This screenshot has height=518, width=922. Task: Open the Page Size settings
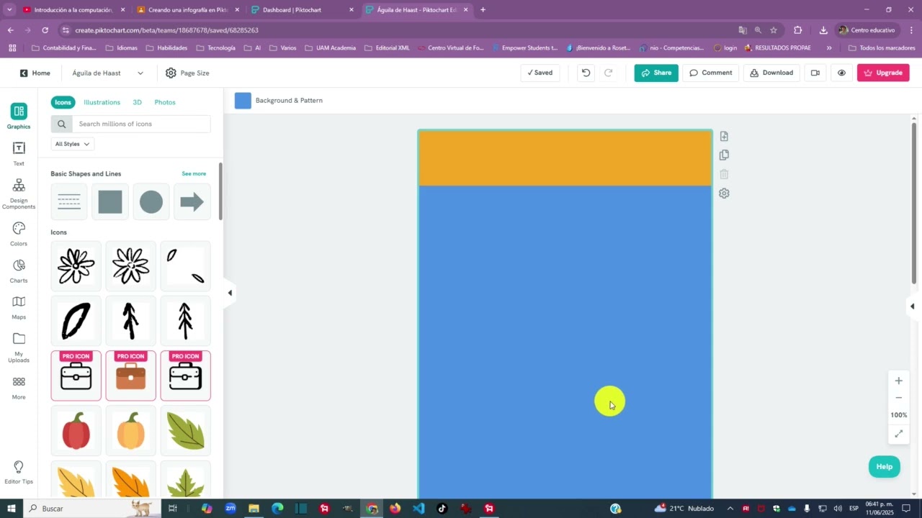coord(187,73)
